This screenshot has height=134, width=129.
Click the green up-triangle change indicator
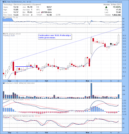coord(106,7)
